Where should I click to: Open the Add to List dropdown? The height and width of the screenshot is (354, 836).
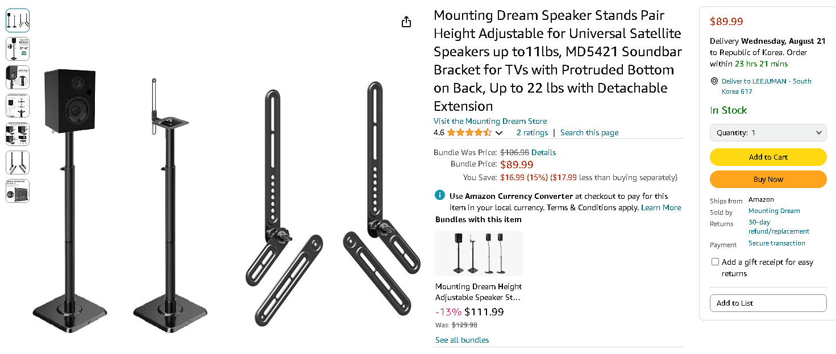pyautogui.click(x=768, y=303)
